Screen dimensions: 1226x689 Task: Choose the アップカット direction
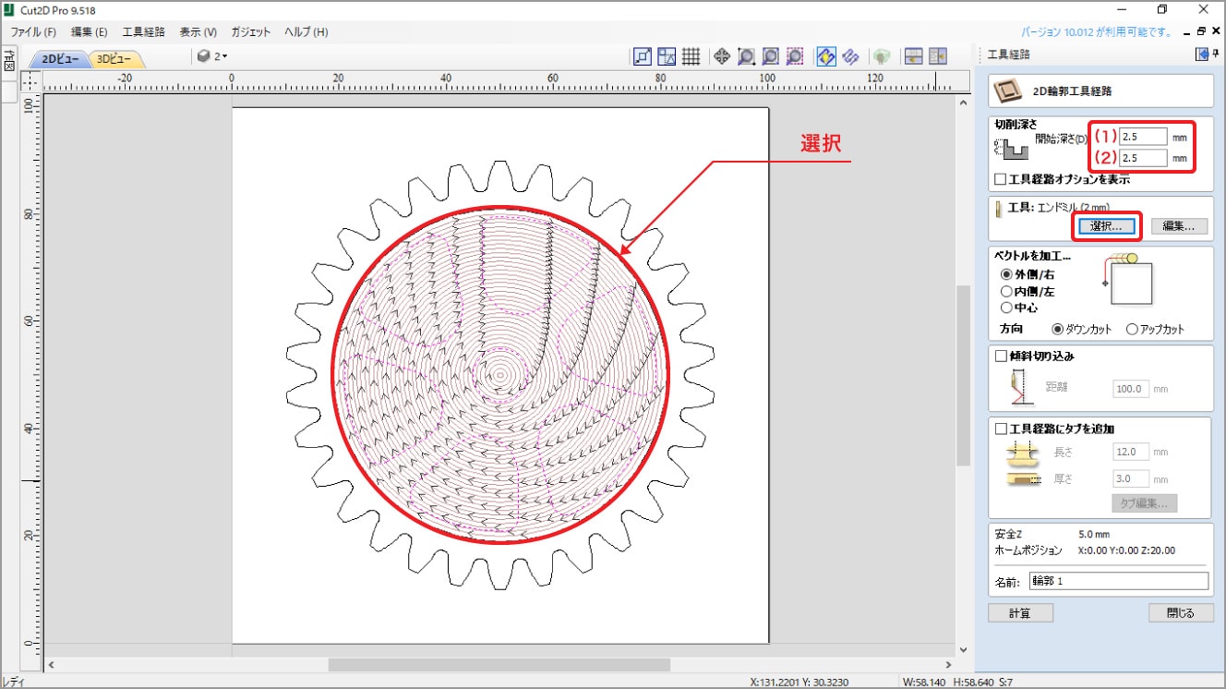coord(1132,329)
